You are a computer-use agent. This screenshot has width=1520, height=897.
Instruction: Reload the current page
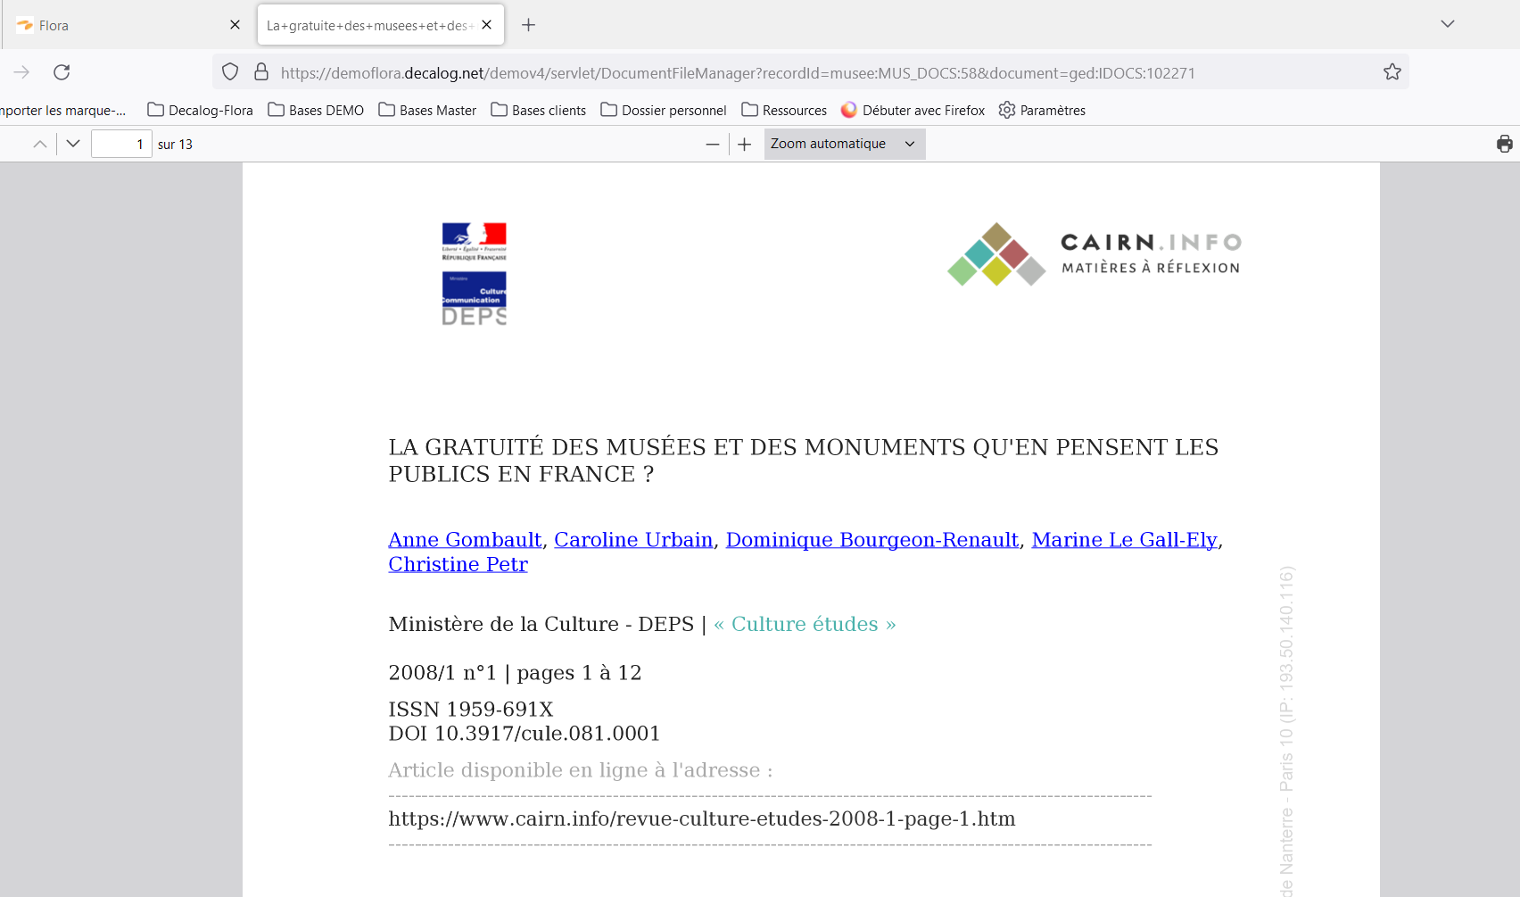pos(62,72)
